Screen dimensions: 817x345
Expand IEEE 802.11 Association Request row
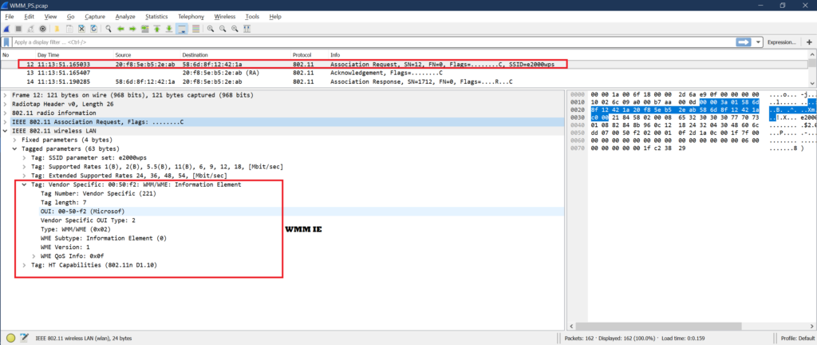[x=6, y=122]
